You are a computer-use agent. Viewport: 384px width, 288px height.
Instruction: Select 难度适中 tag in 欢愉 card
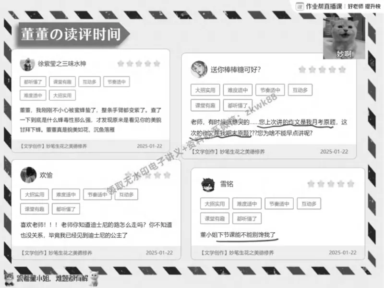66,194
